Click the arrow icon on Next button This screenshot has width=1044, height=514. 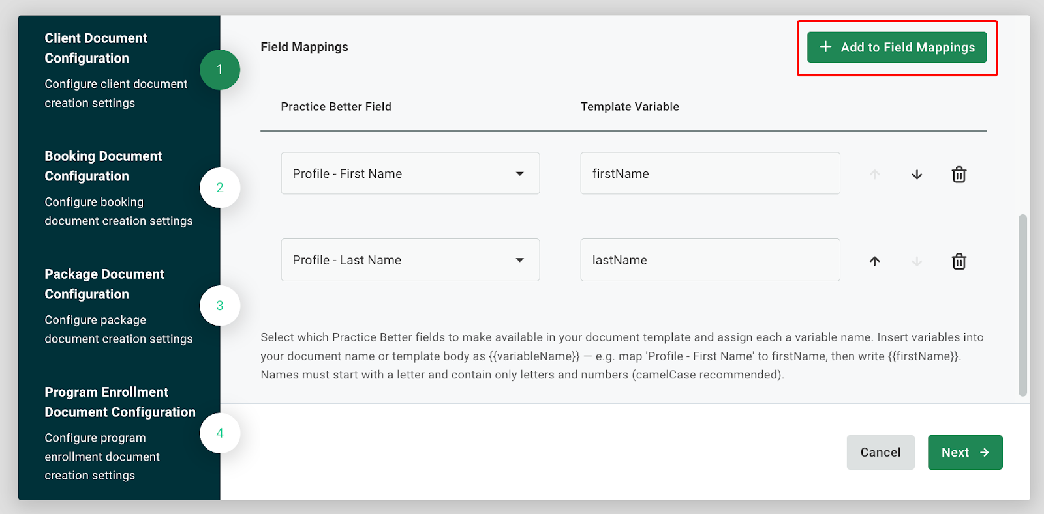pyautogui.click(x=985, y=452)
